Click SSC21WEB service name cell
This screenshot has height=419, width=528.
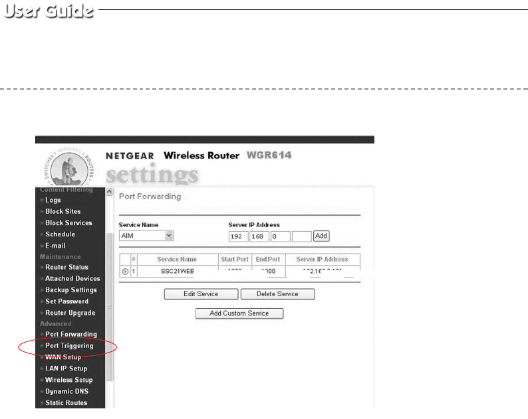coord(178,272)
